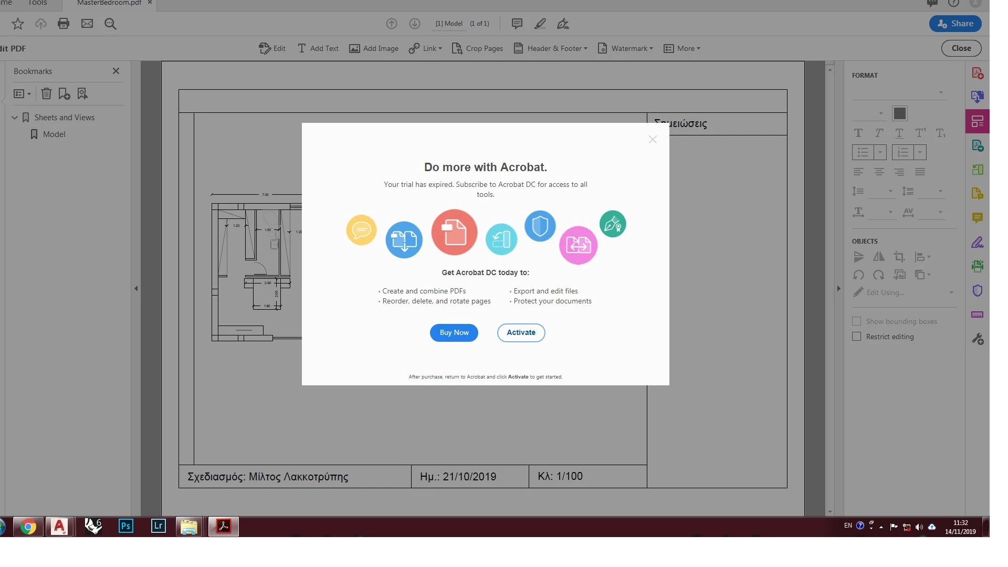Image resolution: width=1008 pixels, height=567 pixels.
Task: Delete selected bookmark with trash icon
Action: (x=46, y=93)
